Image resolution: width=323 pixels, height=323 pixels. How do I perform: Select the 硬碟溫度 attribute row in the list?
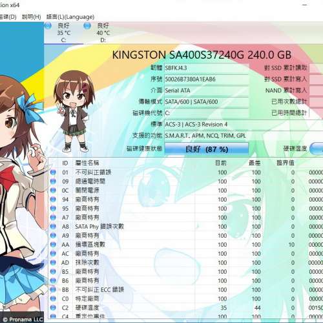click(185, 308)
